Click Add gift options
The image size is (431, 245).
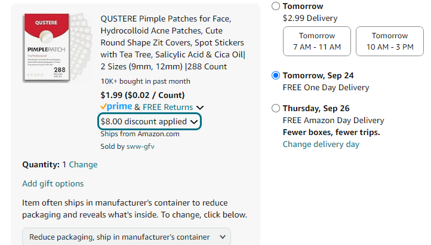pyautogui.click(x=53, y=183)
